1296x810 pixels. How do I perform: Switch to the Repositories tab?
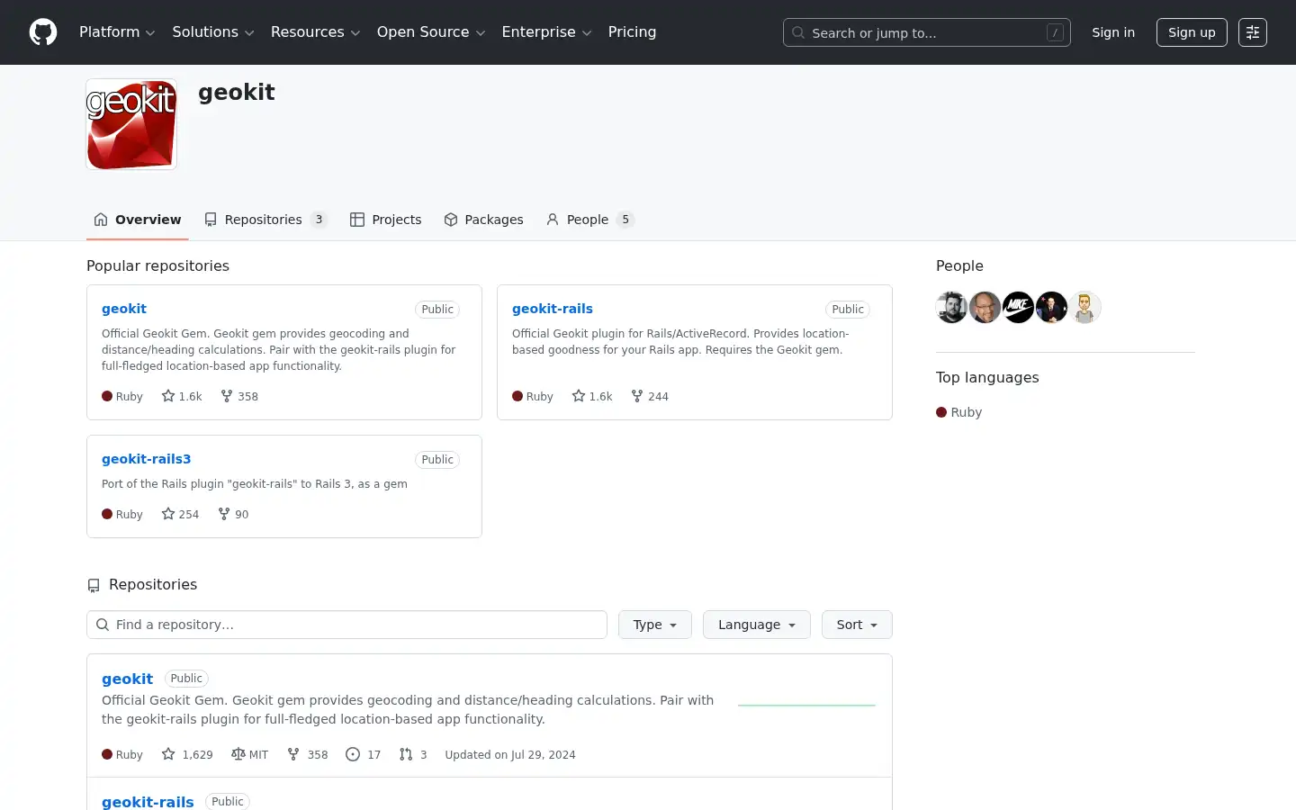point(265,220)
